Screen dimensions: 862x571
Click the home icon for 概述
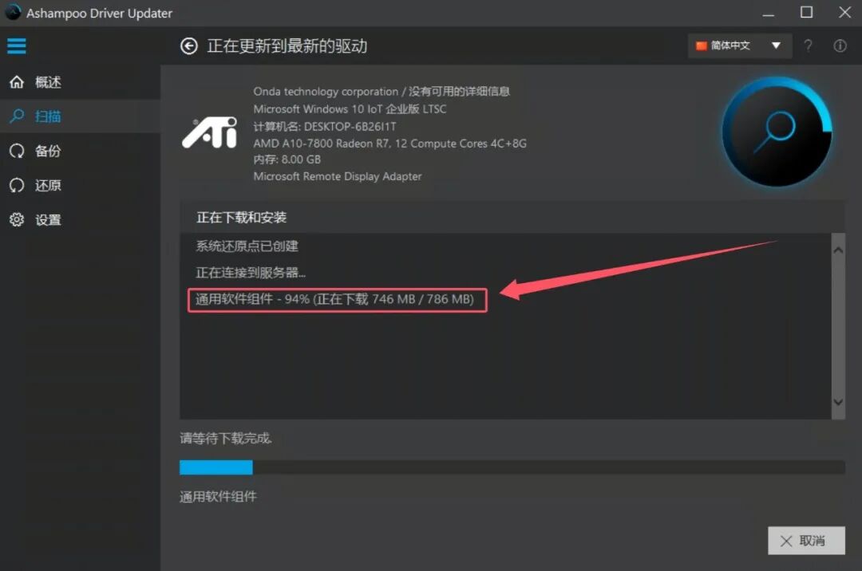(17, 82)
